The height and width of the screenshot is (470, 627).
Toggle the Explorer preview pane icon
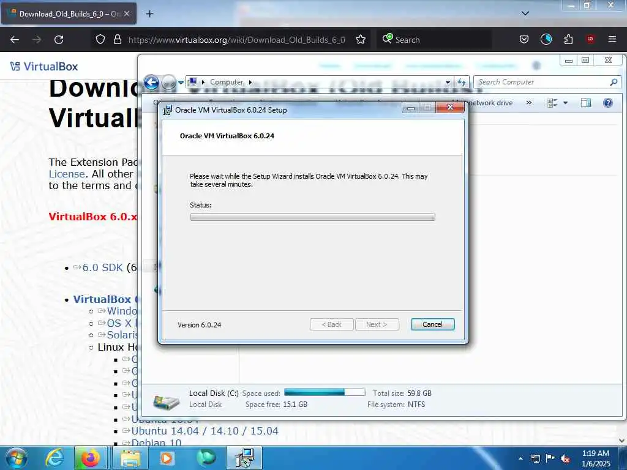585,103
